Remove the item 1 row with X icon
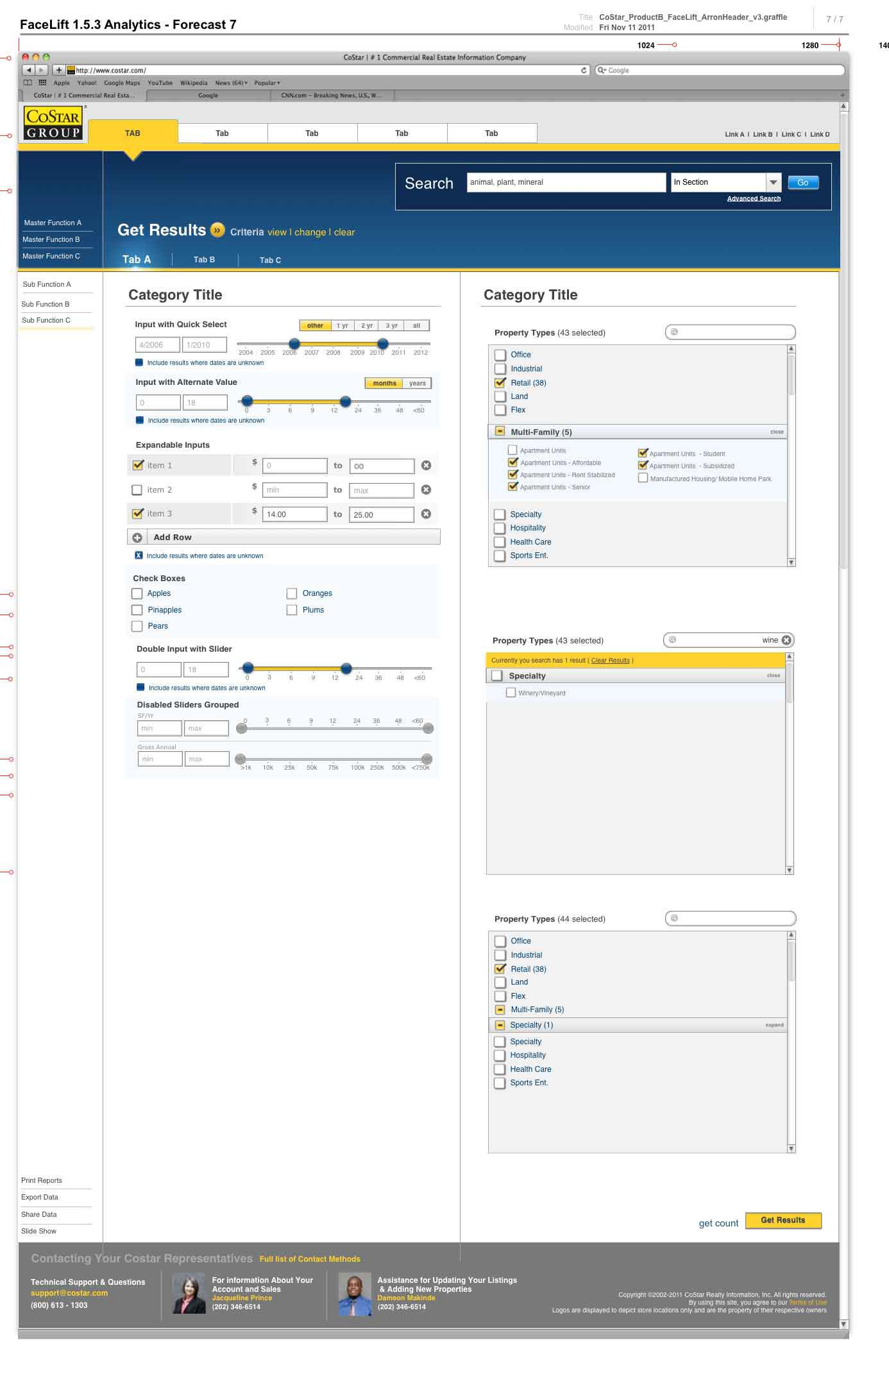The height and width of the screenshot is (1390, 889). click(x=426, y=466)
